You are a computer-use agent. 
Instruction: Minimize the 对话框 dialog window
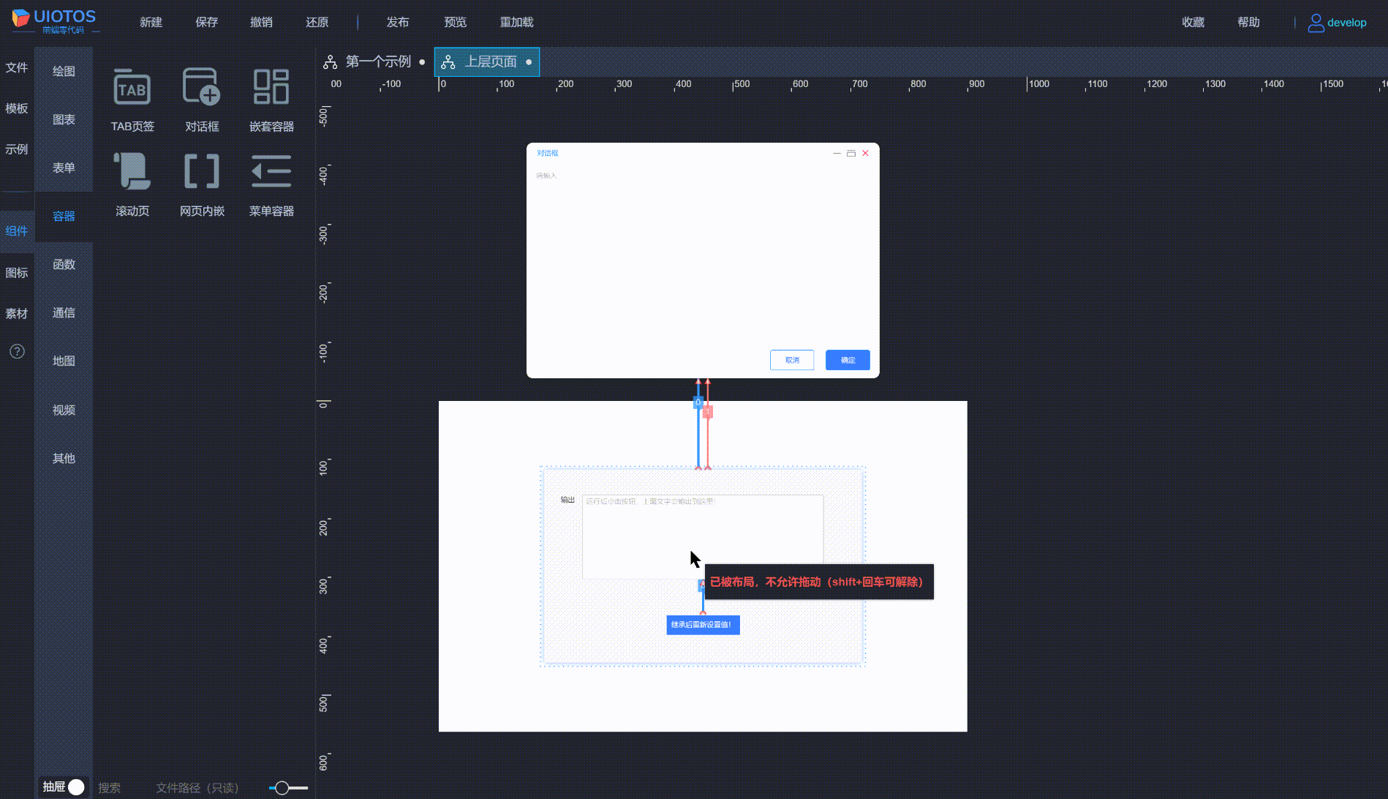837,153
